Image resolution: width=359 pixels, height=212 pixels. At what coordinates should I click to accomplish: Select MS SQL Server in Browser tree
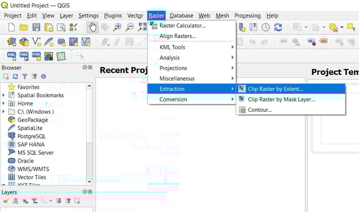35,153
